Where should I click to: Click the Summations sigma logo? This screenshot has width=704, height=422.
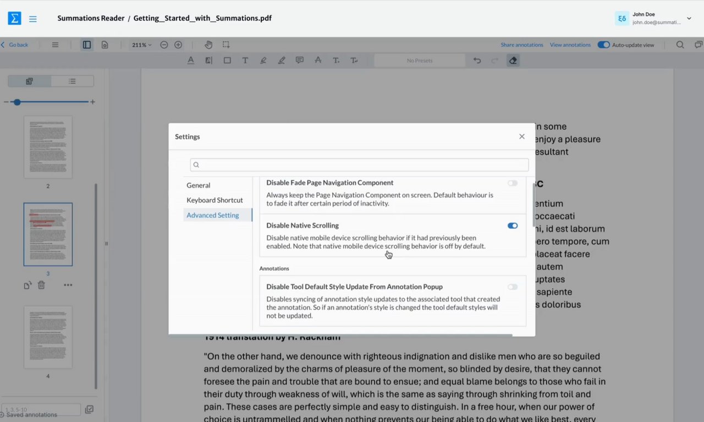[14, 18]
